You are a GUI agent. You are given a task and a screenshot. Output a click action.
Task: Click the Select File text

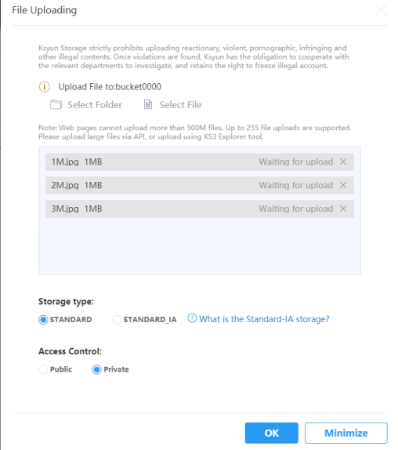click(180, 105)
